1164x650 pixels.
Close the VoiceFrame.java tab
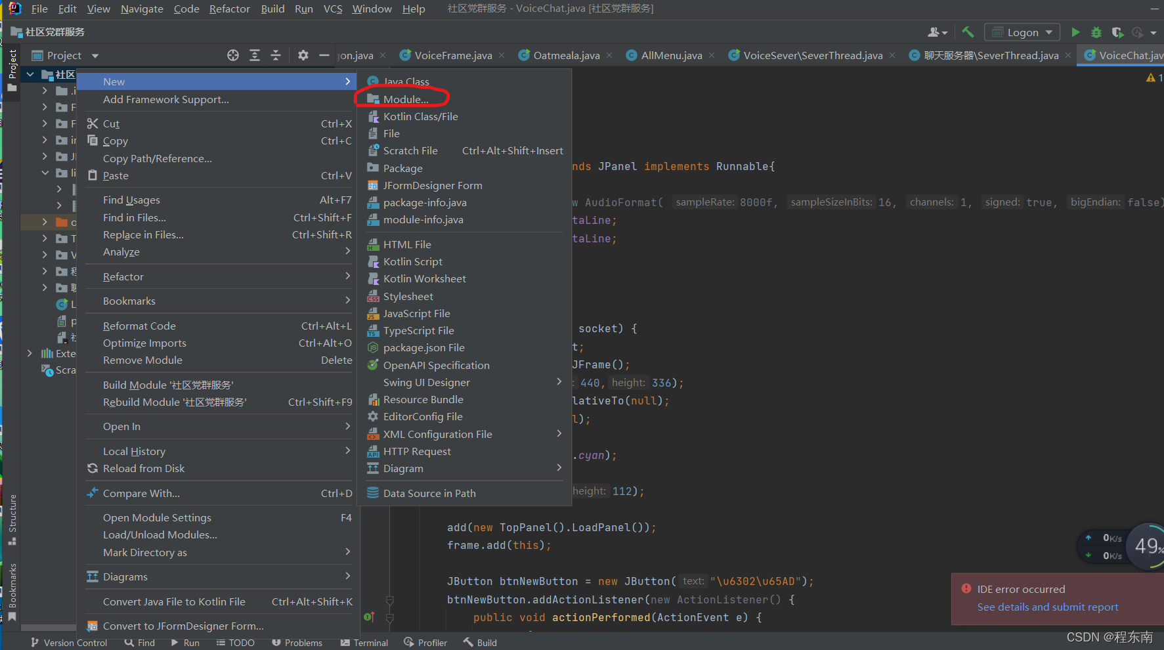pyautogui.click(x=502, y=56)
